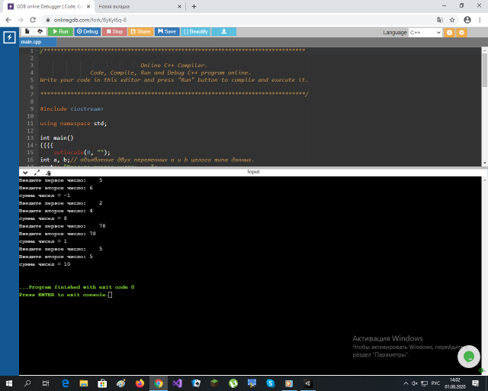488x391 pixels.
Task: Click the '...Program finished with exit code 0' line
Action: pyautogui.click(x=77, y=287)
